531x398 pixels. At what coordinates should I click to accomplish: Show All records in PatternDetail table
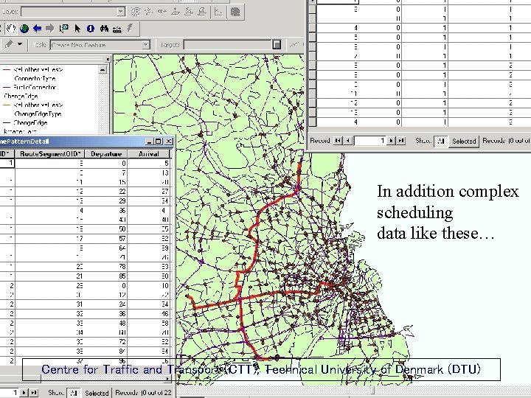coord(74,393)
